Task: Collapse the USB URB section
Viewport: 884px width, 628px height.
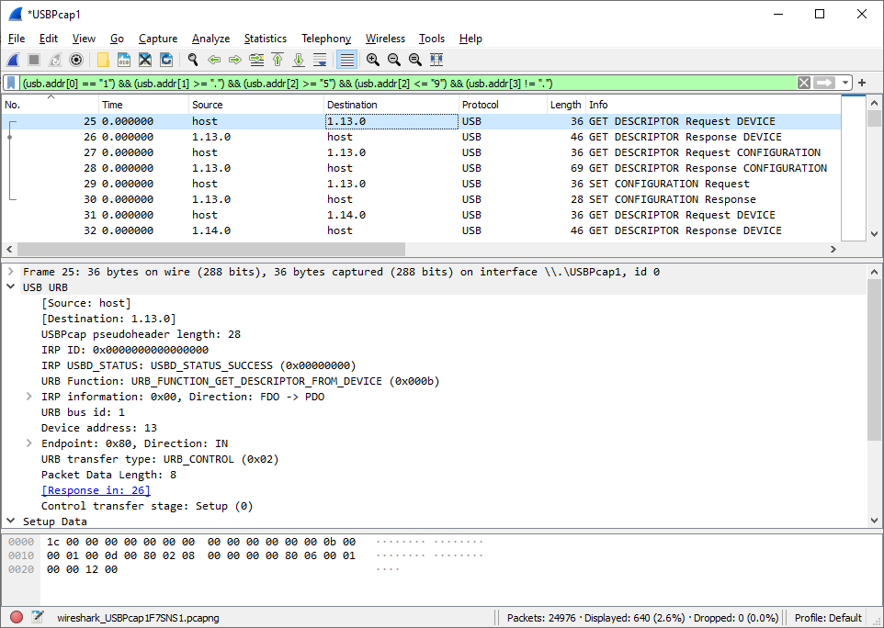Action: [x=10, y=287]
